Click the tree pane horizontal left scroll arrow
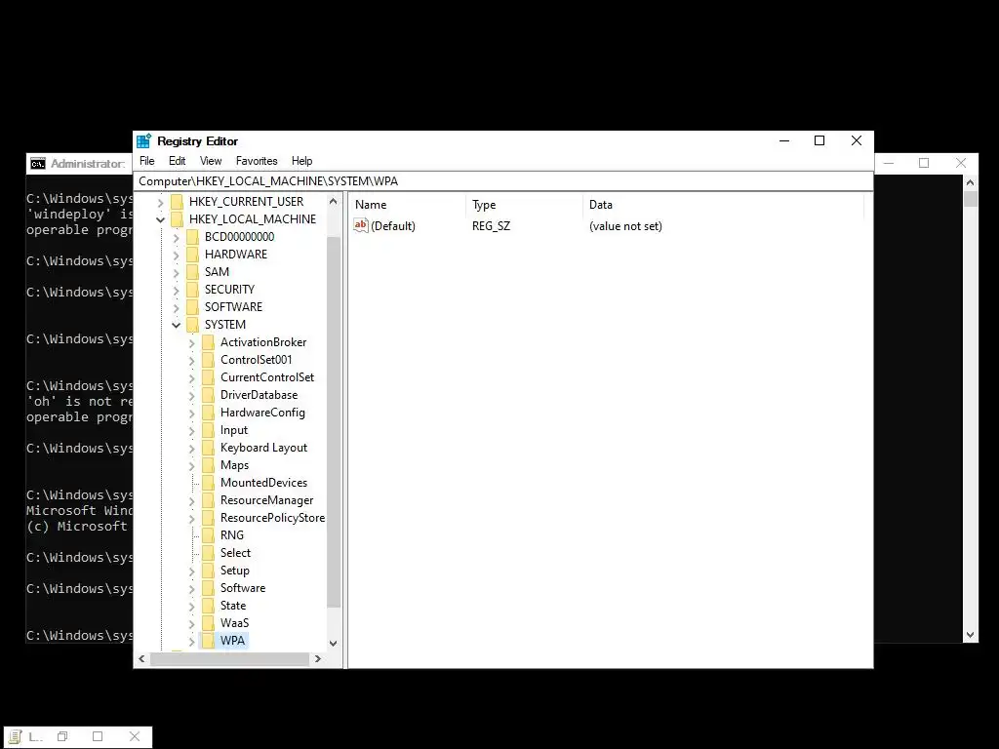Image resolution: width=999 pixels, height=749 pixels. (142, 659)
